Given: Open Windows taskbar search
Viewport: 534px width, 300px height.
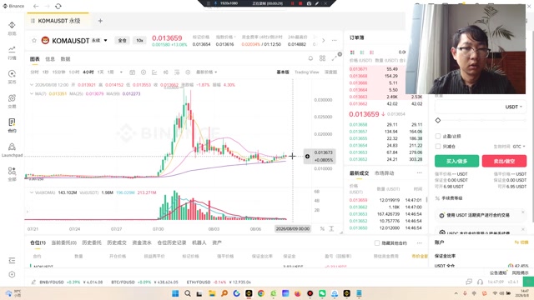Looking at the screenshot, I should pyautogui.click(x=187, y=293).
